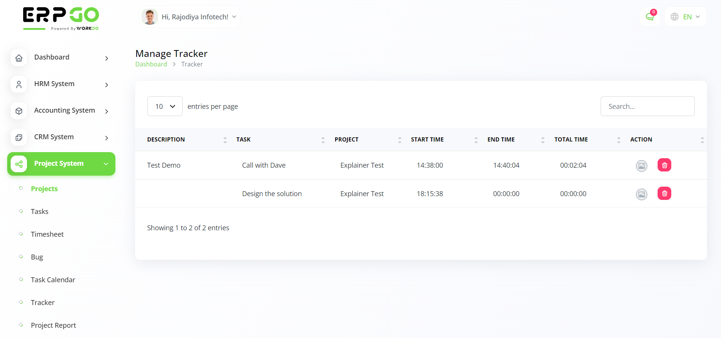Delete the Call with Dave tracker
This screenshot has width=721, height=338.
664,165
